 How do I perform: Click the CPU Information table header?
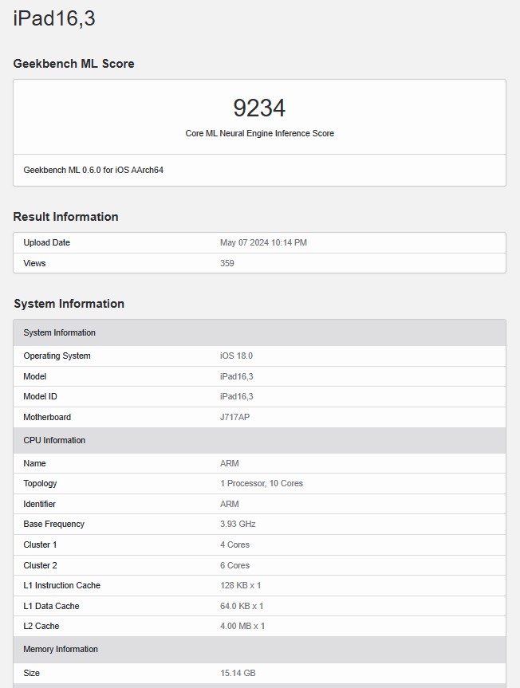[x=54, y=440]
